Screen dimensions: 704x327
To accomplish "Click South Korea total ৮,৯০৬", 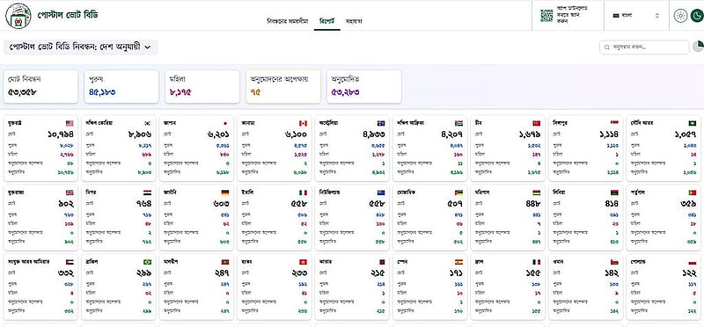I will click(x=140, y=134).
